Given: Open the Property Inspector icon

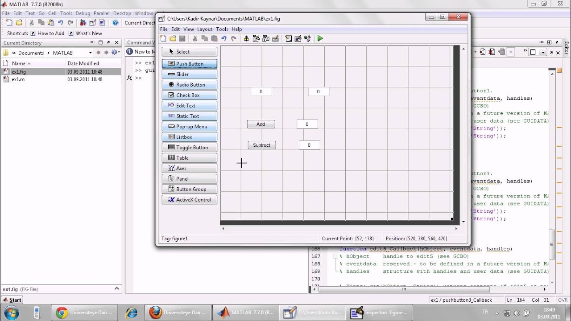Looking at the screenshot, I should pyautogui.click(x=298, y=39).
